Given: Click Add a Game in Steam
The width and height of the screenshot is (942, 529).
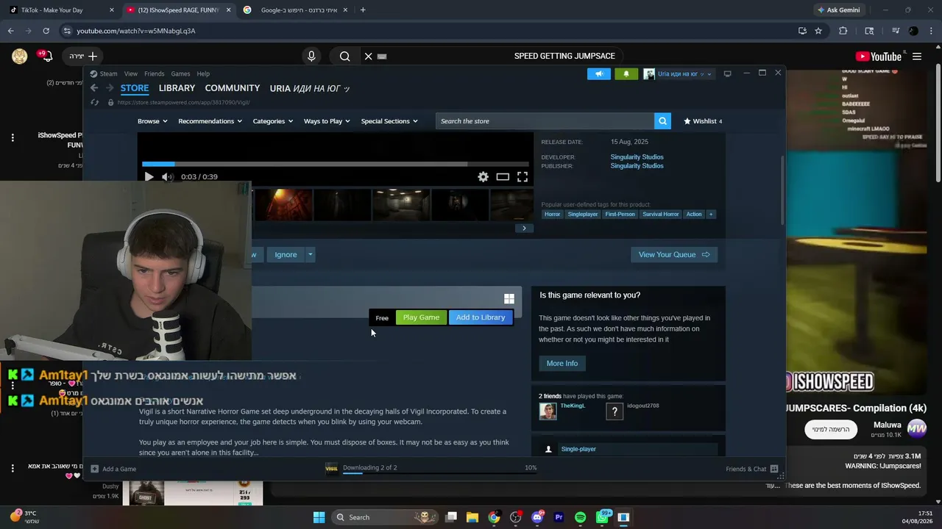Looking at the screenshot, I should point(113,469).
